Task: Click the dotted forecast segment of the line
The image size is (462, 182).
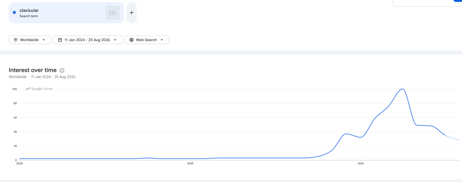Action: tap(452, 138)
